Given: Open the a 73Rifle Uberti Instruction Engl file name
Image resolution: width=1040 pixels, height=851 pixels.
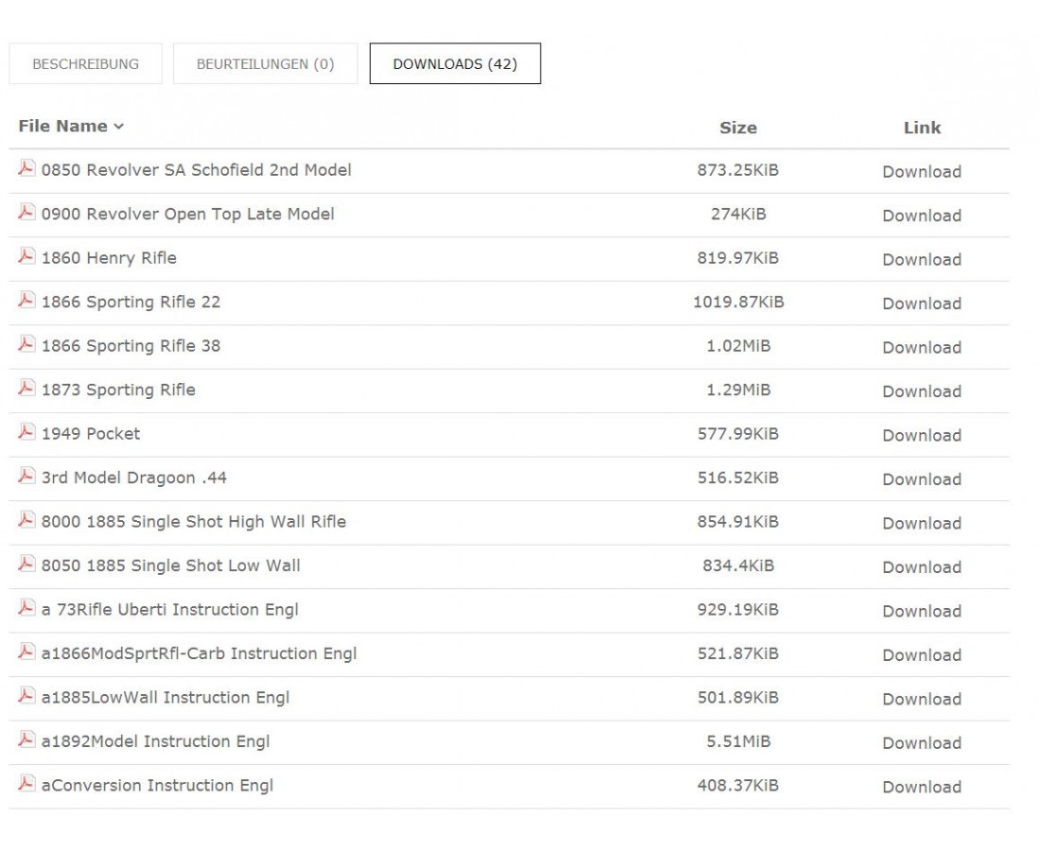Looking at the screenshot, I should click(x=169, y=610).
